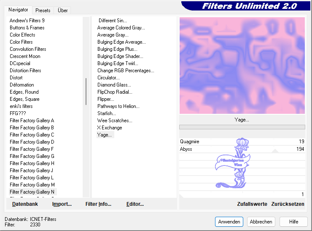
Task: Choose the Color Effects category
Action: 22,35
